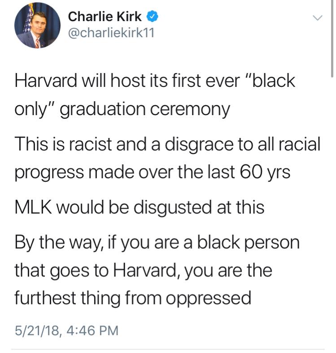Open the @charliekirk11 handle link
Image resolution: width=336 pixels, height=353 pixels.
111,33
